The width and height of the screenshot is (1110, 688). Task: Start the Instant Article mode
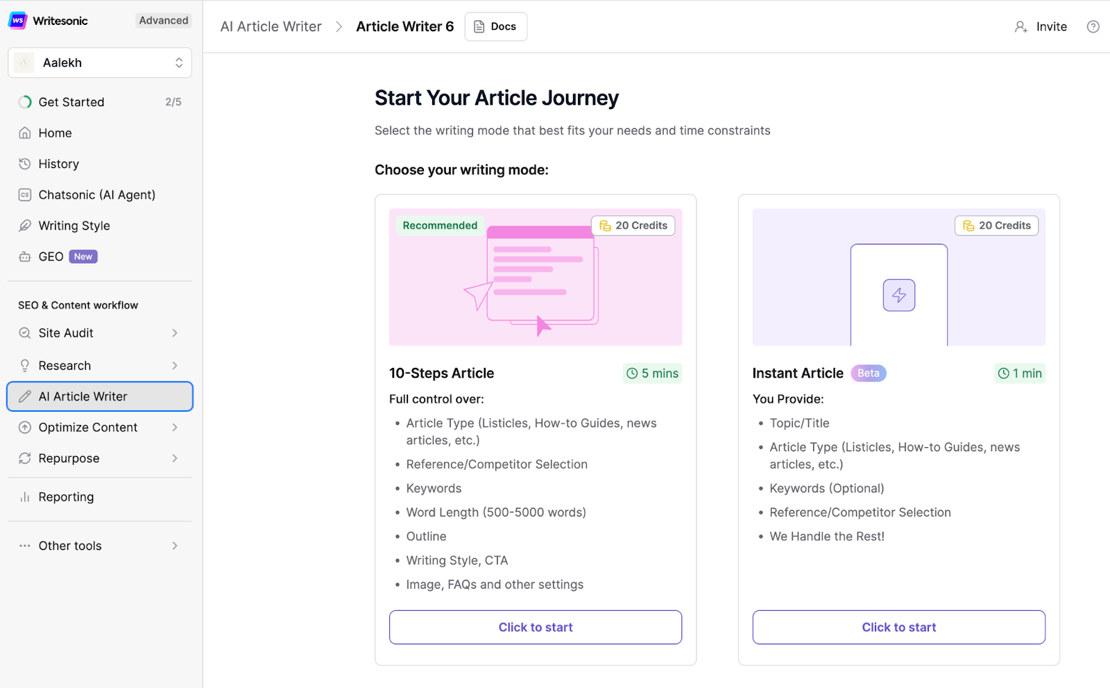(898, 627)
